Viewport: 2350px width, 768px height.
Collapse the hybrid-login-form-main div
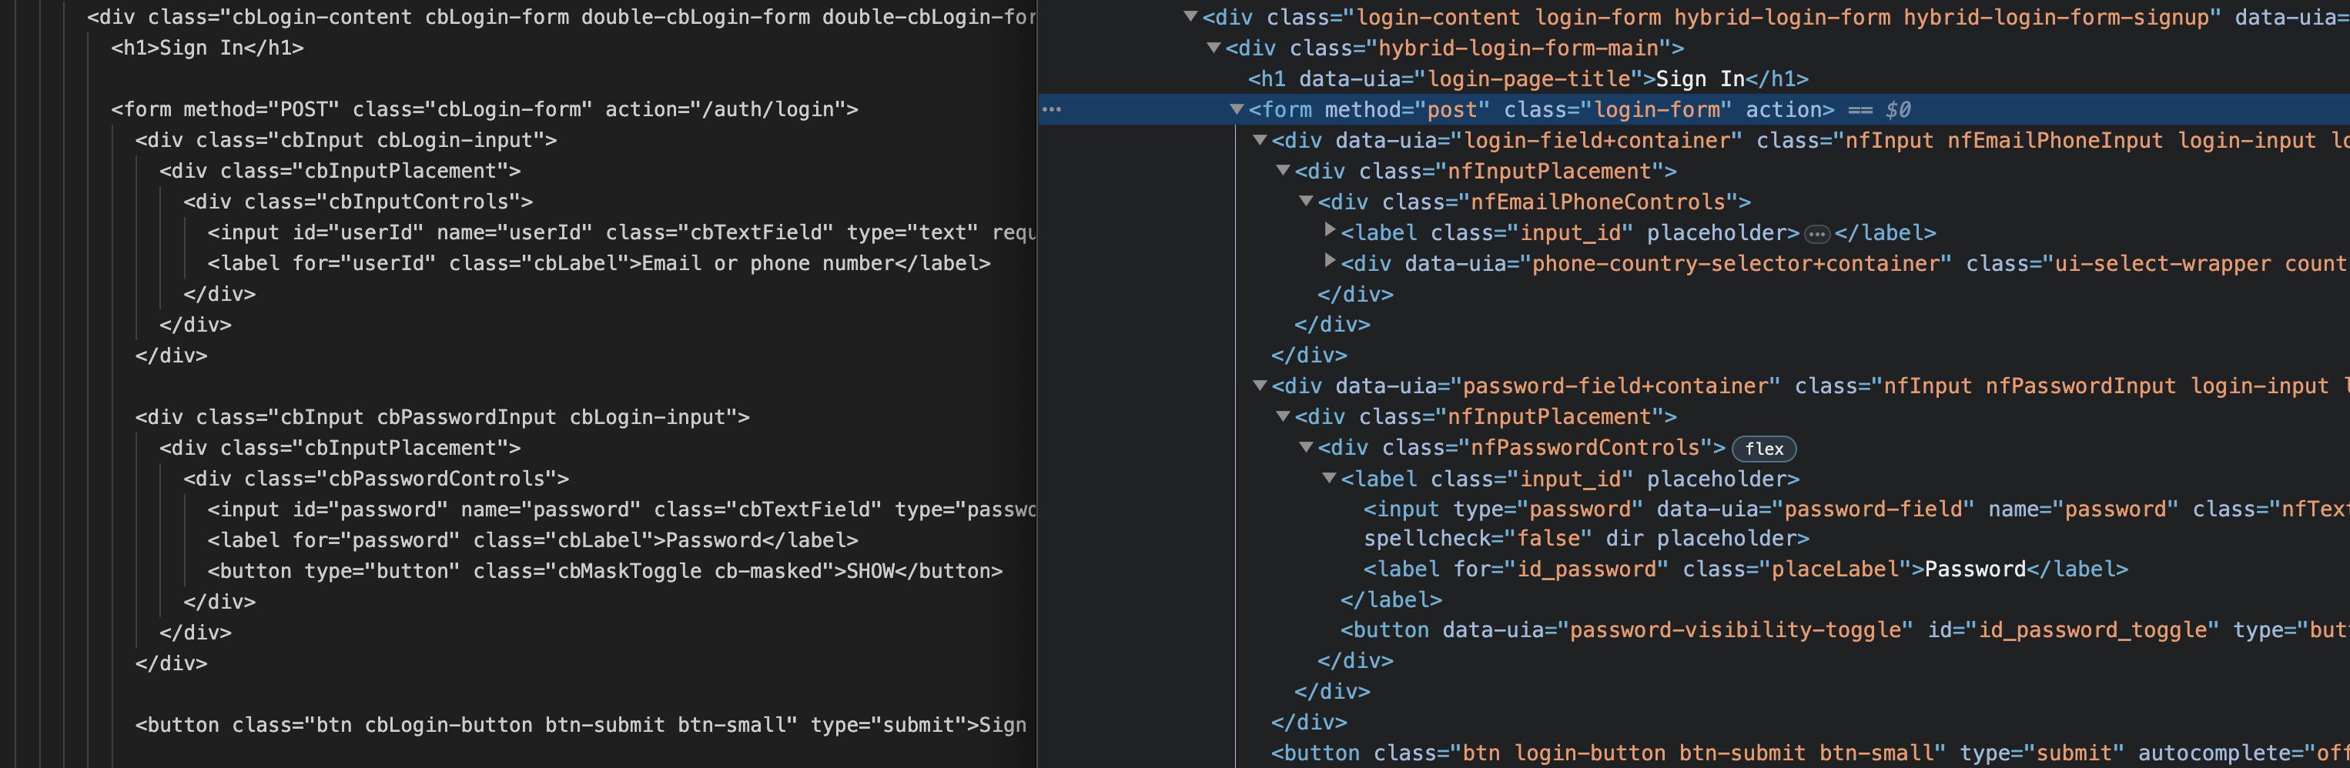[1213, 48]
